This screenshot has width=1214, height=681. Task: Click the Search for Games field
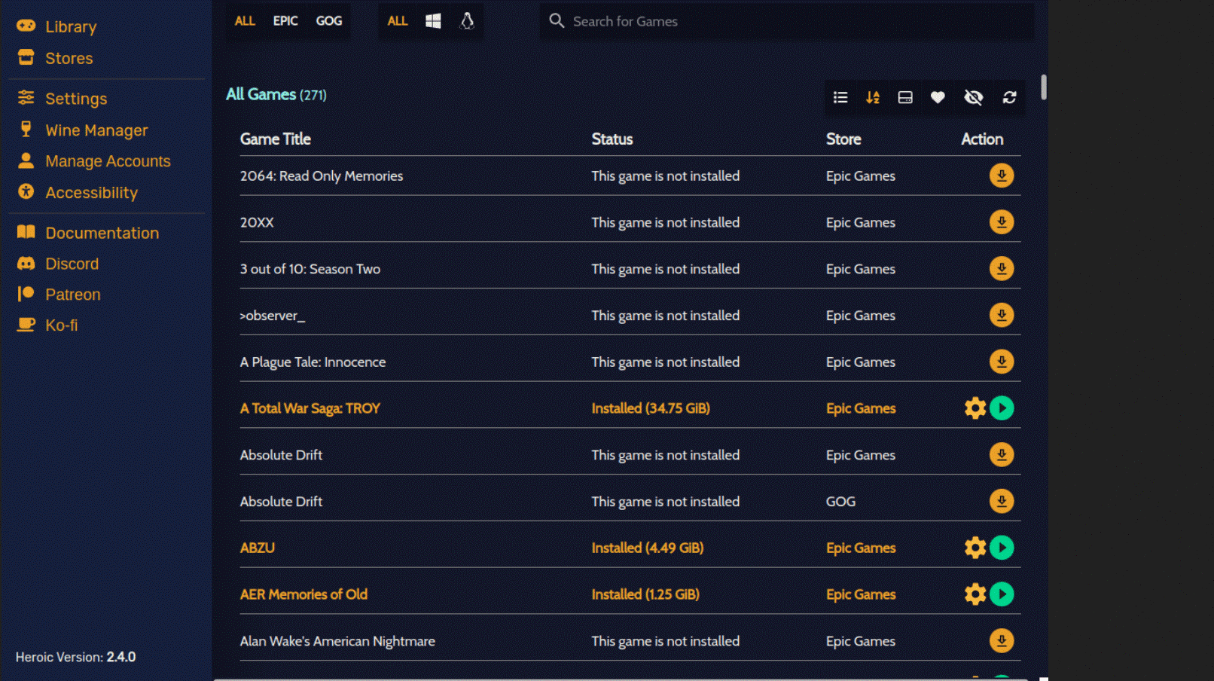(x=786, y=21)
